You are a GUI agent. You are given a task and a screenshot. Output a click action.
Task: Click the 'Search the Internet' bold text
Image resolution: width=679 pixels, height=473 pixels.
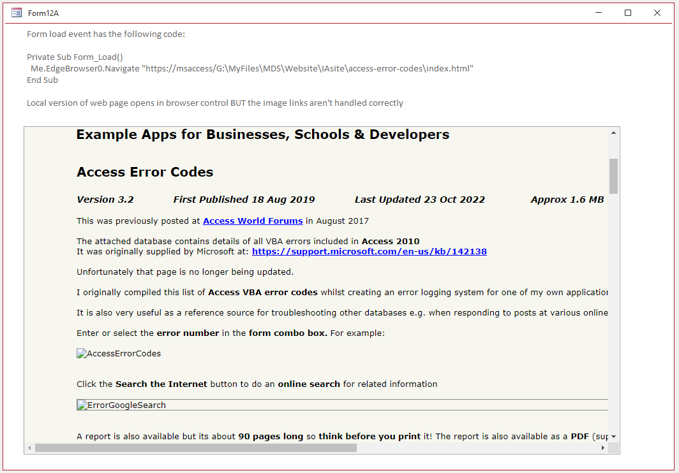pyautogui.click(x=161, y=384)
